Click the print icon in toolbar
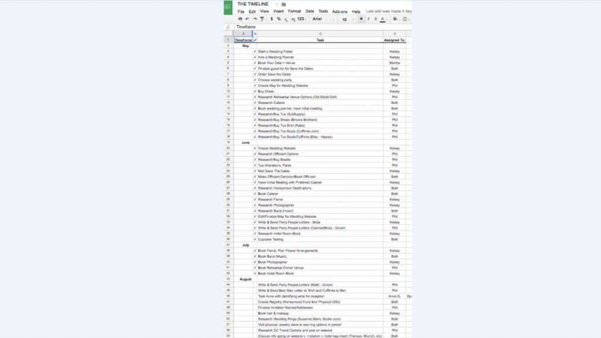Screen dimensions: 601x338 click(x=241, y=19)
